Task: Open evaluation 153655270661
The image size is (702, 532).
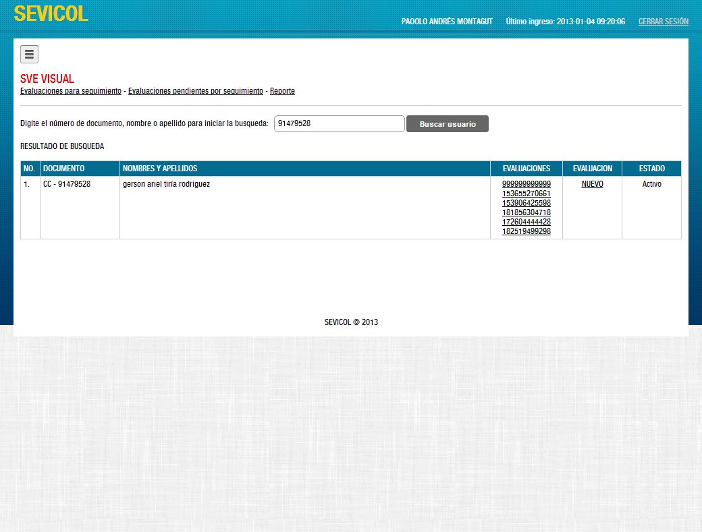Action: [x=526, y=194]
